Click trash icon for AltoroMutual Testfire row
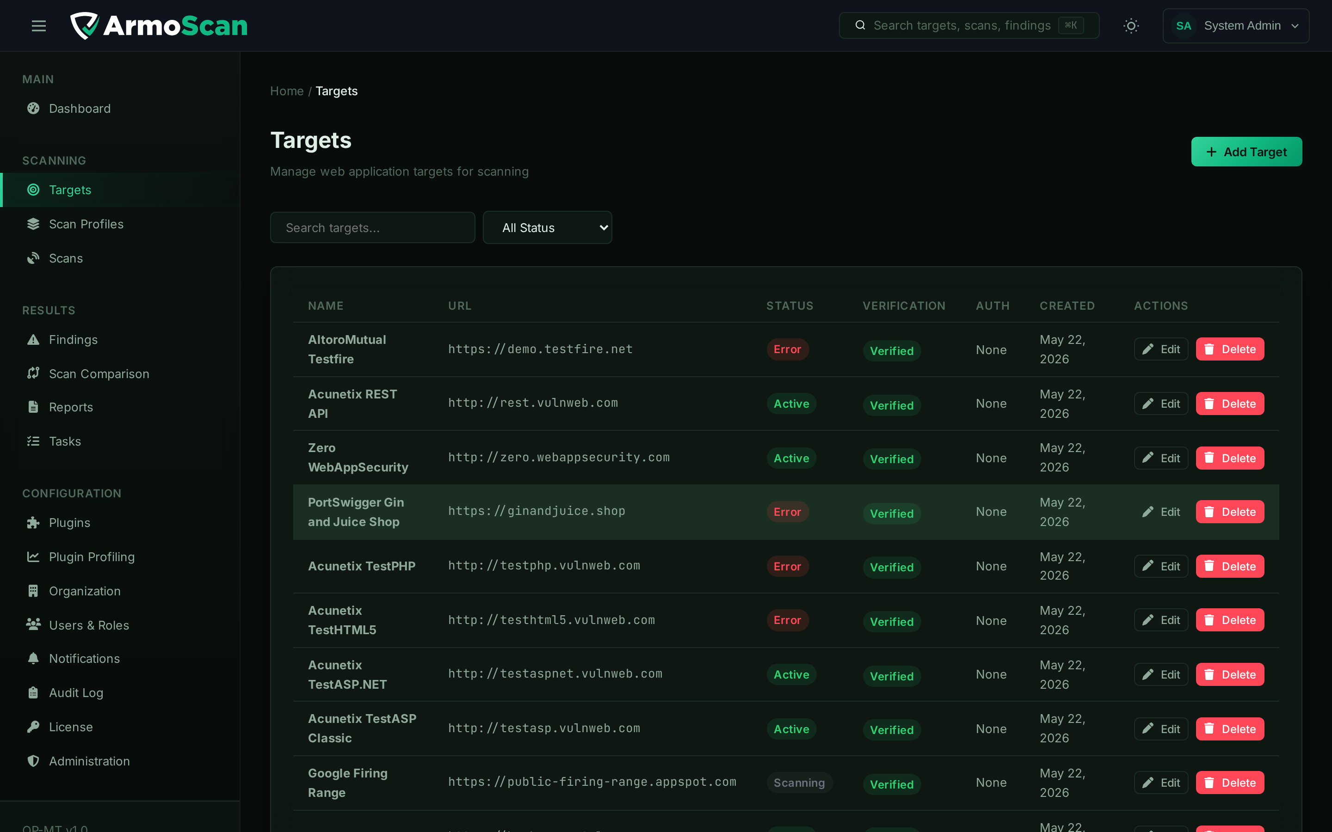 [x=1209, y=349]
